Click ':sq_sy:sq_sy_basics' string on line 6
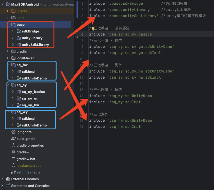 (131, 34)
